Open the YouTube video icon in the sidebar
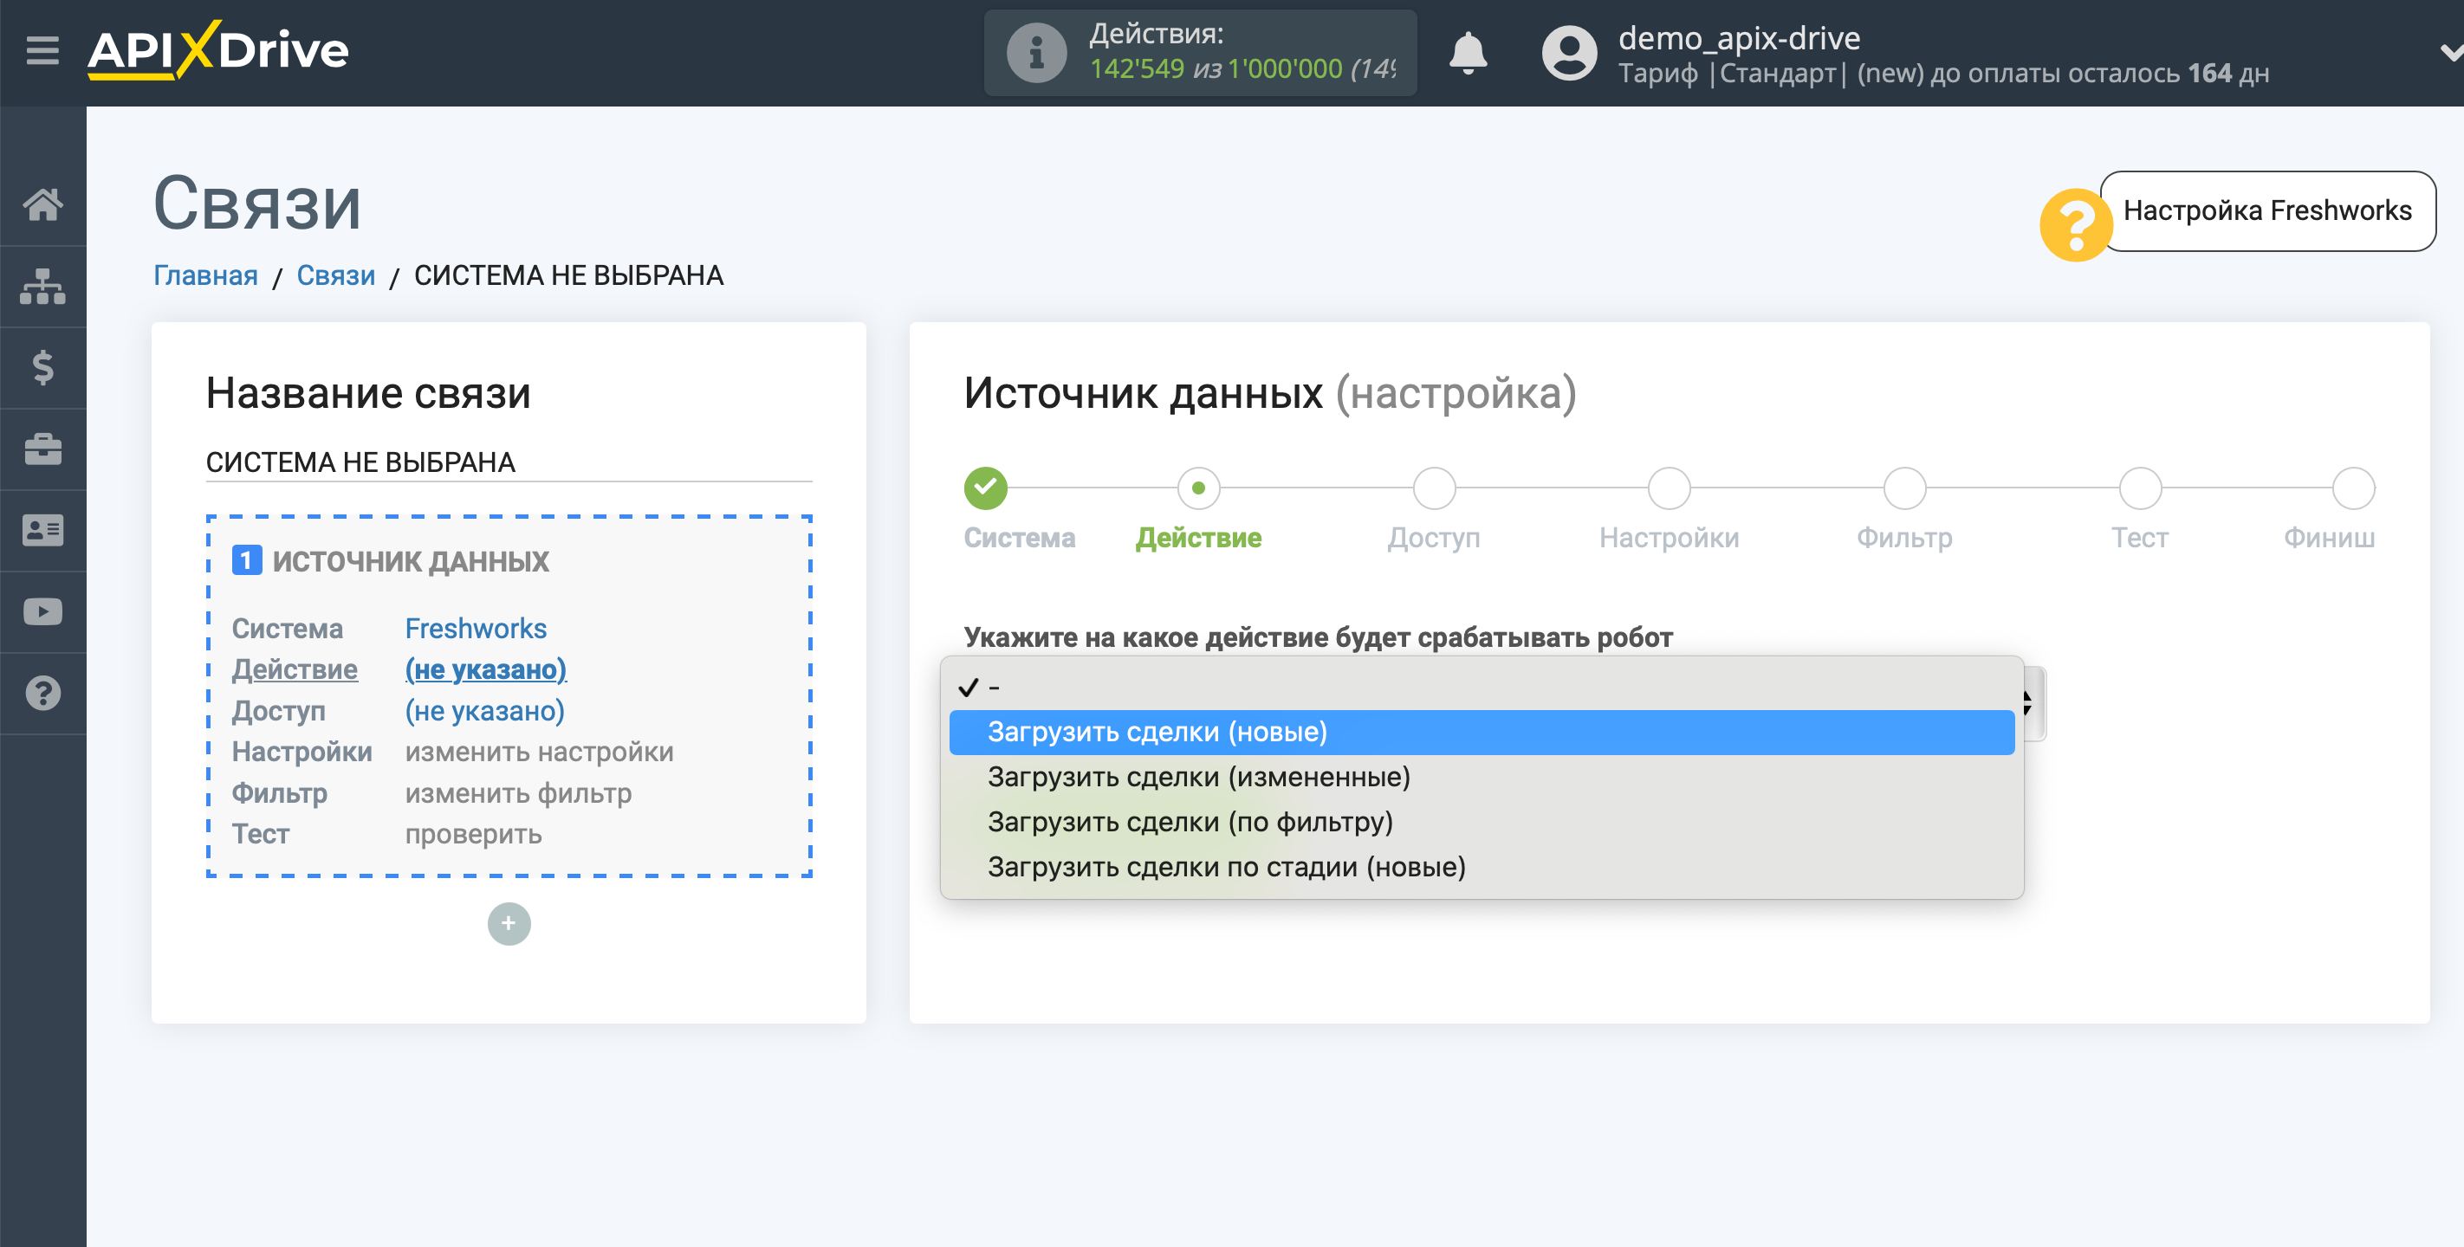 43,611
